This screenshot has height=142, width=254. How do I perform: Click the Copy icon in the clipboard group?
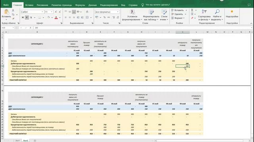(x=13, y=15)
